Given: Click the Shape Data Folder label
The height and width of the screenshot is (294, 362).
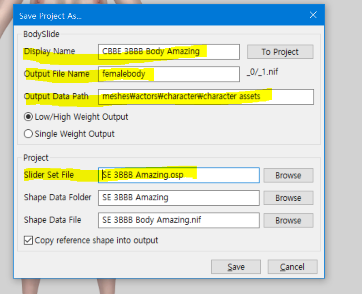Looking at the screenshot, I should 58,198.
